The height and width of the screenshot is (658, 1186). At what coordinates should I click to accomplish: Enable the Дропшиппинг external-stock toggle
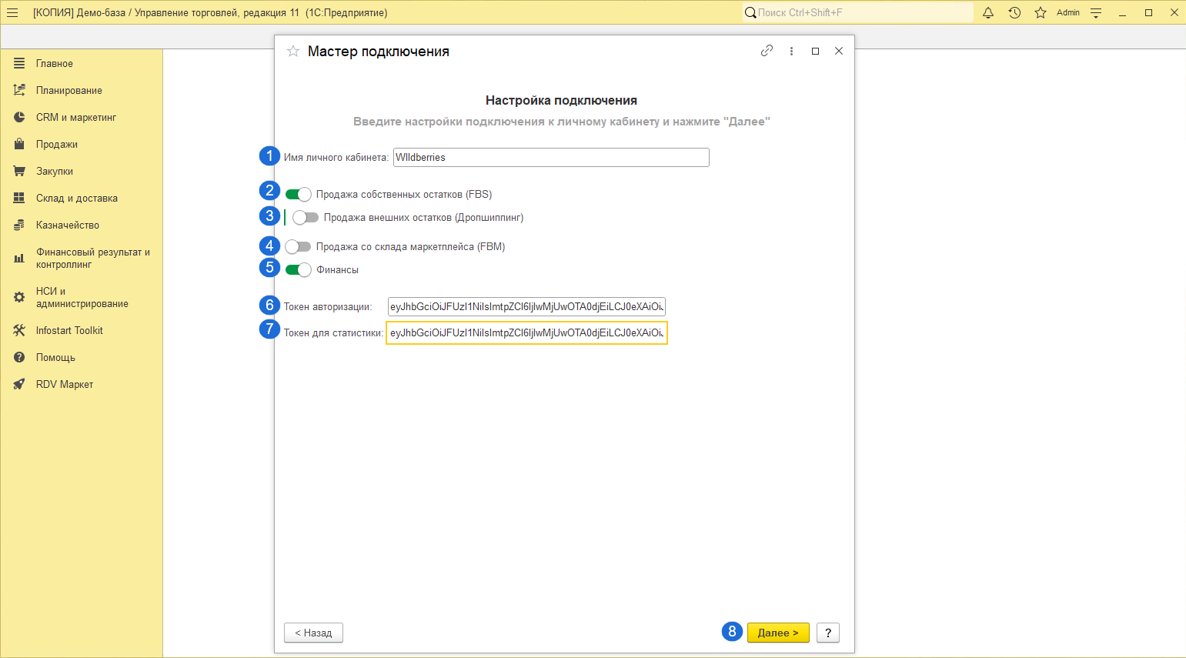tap(306, 218)
